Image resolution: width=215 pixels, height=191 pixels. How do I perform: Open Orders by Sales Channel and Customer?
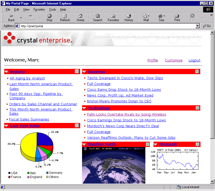tap(43, 104)
